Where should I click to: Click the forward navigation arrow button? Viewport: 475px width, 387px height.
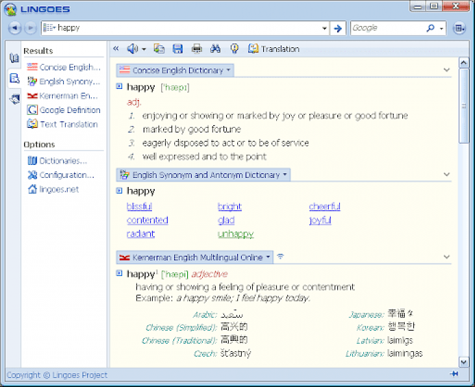(31, 28)
